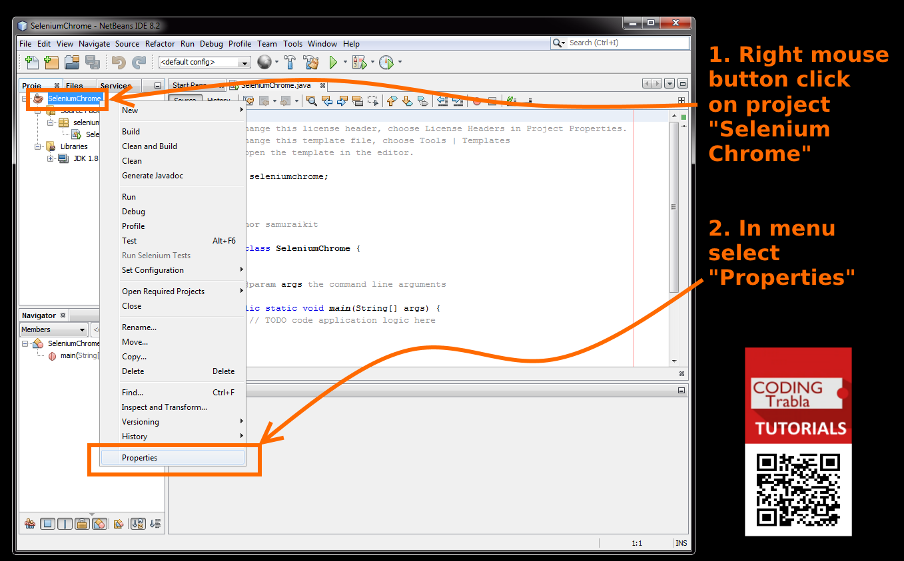Open dropdown arrow next to globe icon
The height and width of the screenshot is (561, 904).
(x=276, y=62)
